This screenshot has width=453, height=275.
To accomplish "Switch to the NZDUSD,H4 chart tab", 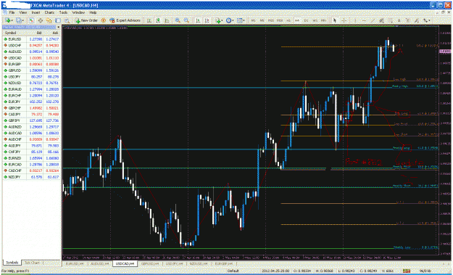I will point(198,263).
